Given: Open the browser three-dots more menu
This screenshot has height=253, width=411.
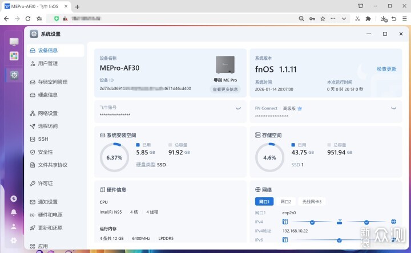Looking at the screenshot, I should click(x=333, y=18).
